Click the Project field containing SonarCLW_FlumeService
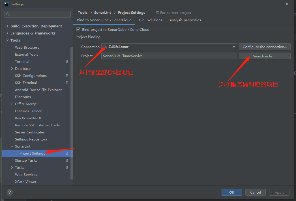This screenshot has width=296, height=201. coord(169,56)
